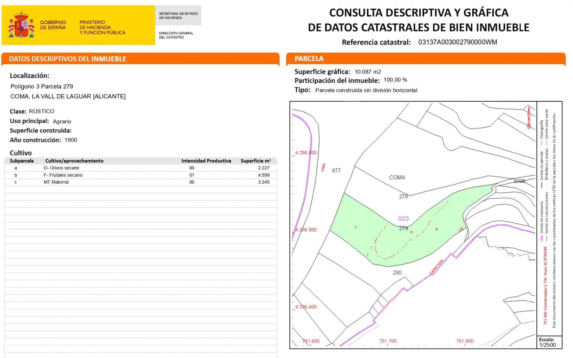Click the north arrow symbol on the map
The height and width of the screenshot is (358, 573).
(529, 115)
